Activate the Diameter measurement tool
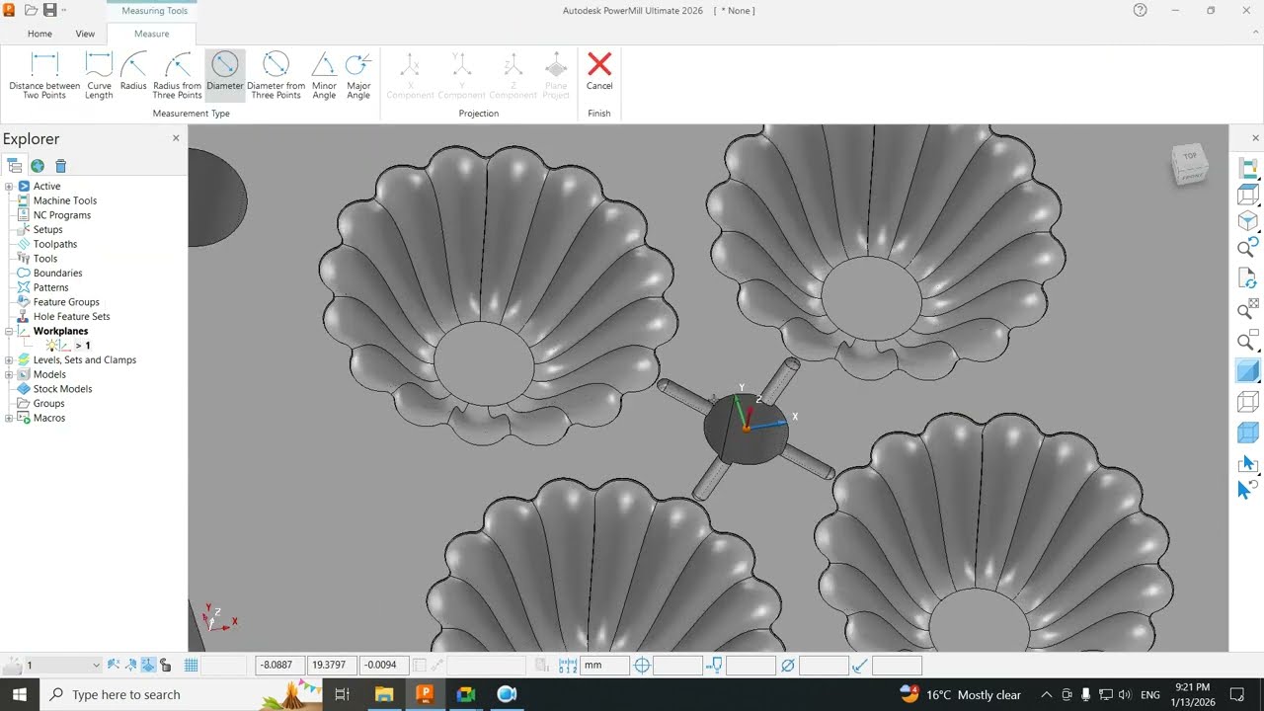This screenshot has height=711, width=1264. (225, 76)
